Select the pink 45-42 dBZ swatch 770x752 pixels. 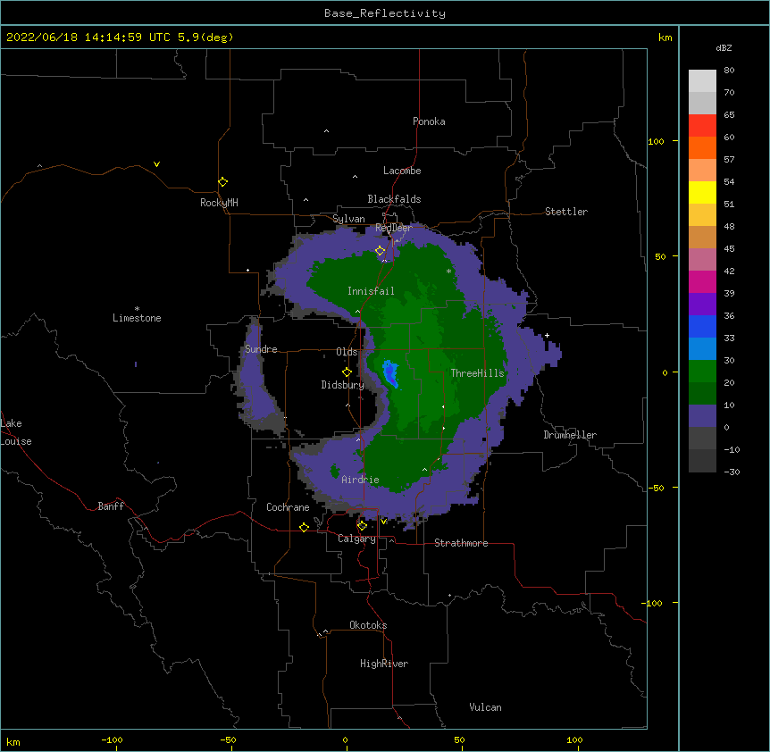click(x=702, y=260)
